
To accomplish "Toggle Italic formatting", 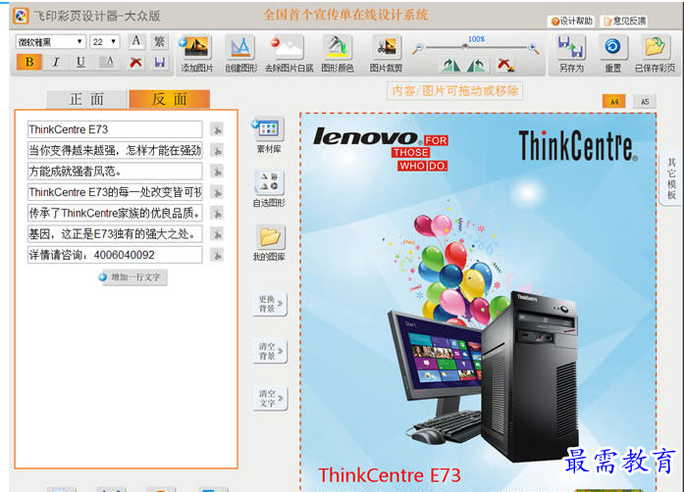I will pos(55,62).
